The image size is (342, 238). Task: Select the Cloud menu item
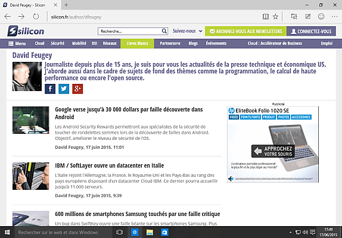pos(39,43)
